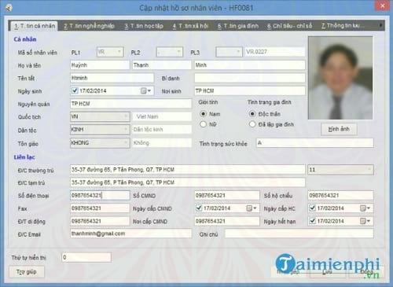393x287 pixels.
Task: Click the Đ/C tạm trú address field
Action: click(x=188, y=182)
